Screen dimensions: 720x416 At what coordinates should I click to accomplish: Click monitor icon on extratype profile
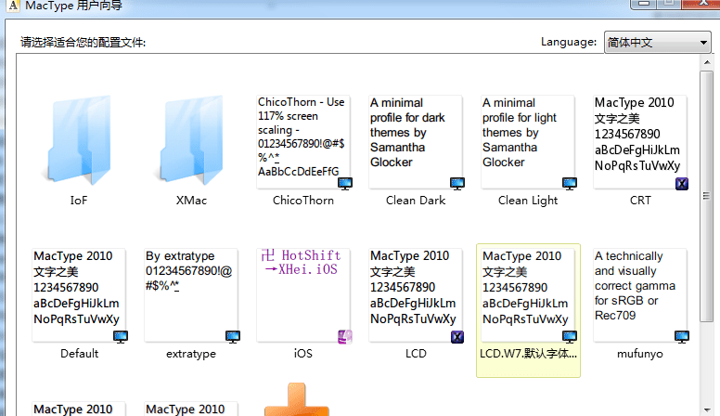(233, 337)
